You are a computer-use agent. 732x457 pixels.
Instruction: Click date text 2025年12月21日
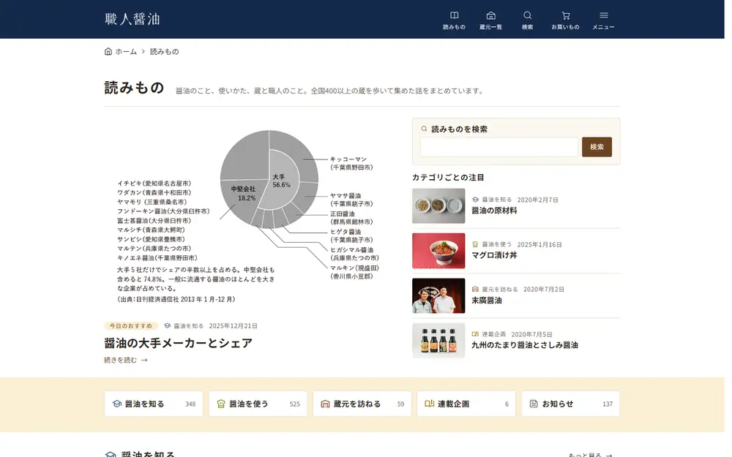[234, 326]
